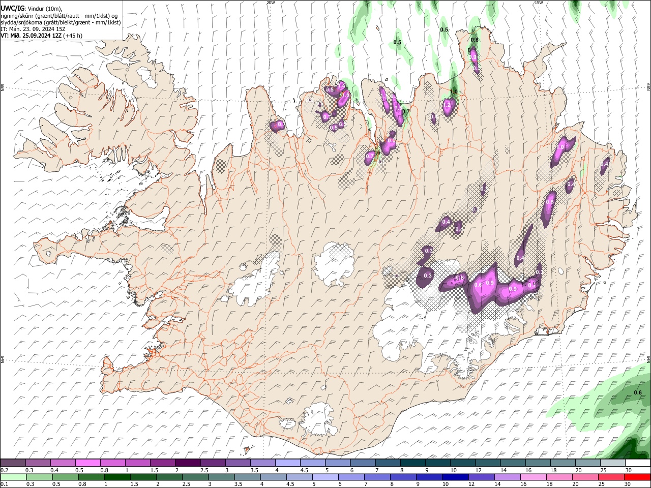Click the 0.6 value over southeast offshore rain
The image size is (651, 488).
[x=638, y=392]
